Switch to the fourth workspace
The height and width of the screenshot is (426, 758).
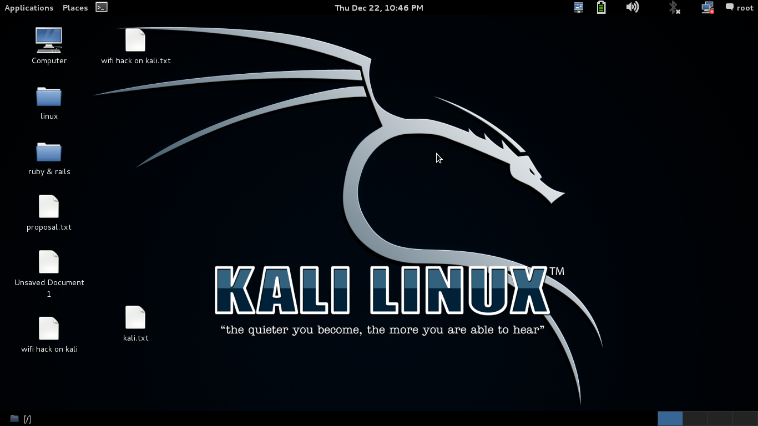tap(745, 418)
